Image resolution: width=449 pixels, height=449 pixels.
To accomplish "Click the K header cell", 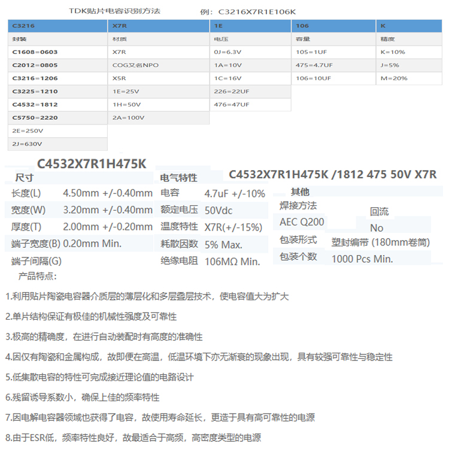I will 409,26.
